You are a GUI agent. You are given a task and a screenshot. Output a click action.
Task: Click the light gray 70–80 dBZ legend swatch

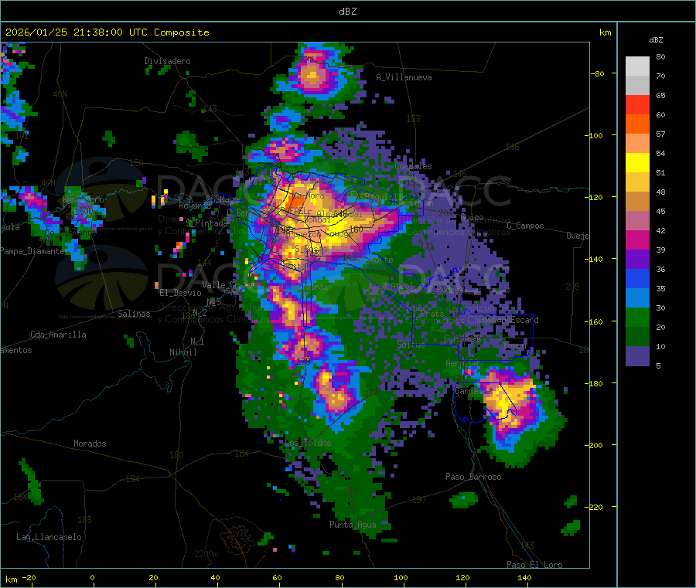click(637, 66)
